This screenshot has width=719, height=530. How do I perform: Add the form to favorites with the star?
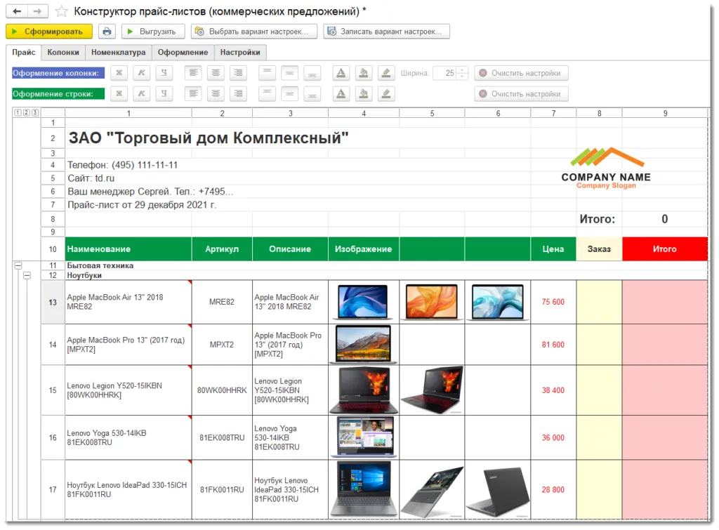(x=62, y=11)
